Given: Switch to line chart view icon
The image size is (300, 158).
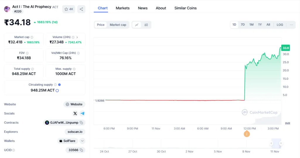Looking at the screenshot, I should [x=137, y=25].
